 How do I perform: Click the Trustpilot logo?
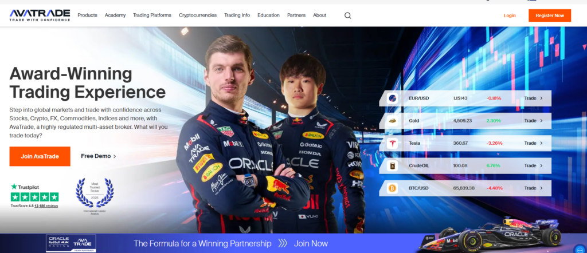(x=25, y=187)
